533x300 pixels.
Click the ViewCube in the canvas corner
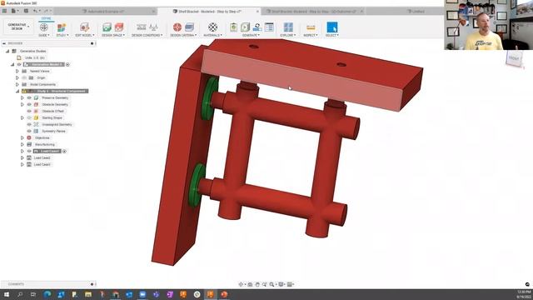point(514,59)
